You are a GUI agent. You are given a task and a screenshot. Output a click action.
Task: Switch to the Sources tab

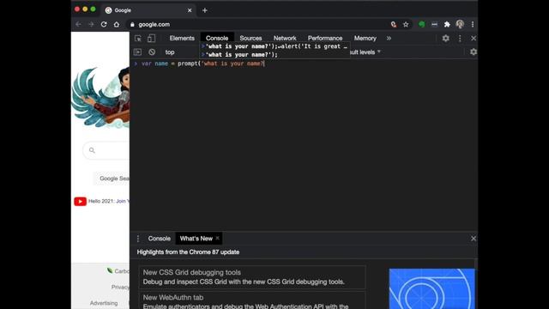coord(250,38)
